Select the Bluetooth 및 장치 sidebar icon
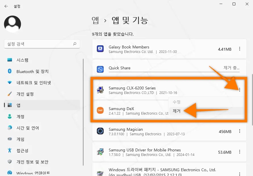The image size is (253, 176). [x=9, y=71]
